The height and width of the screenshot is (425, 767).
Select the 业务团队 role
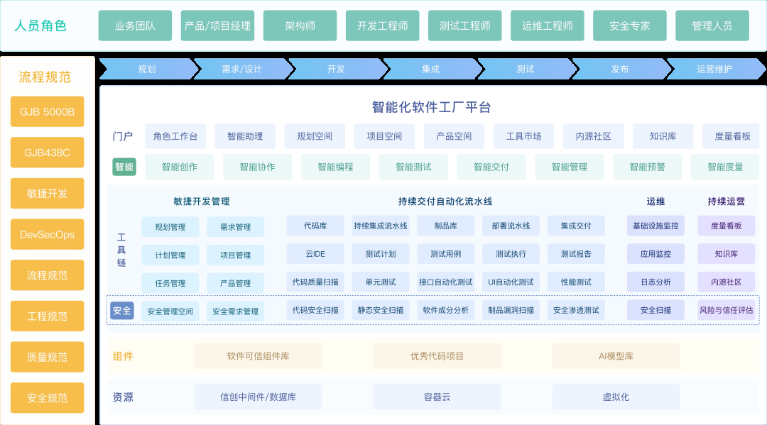pos(136,25)
